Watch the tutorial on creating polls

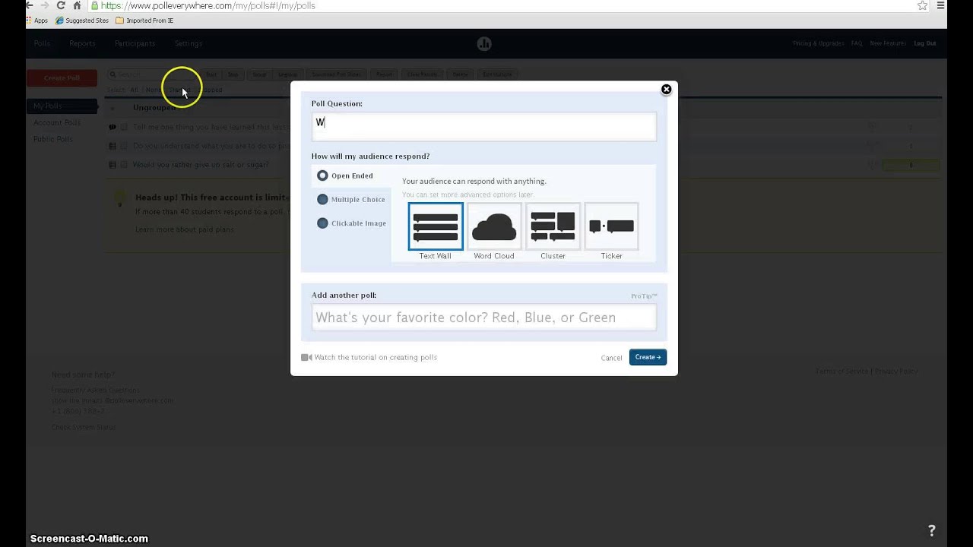376,357
